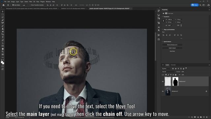Select the Lasso tool
211x119 pixels.
click(x=3, y=17)
